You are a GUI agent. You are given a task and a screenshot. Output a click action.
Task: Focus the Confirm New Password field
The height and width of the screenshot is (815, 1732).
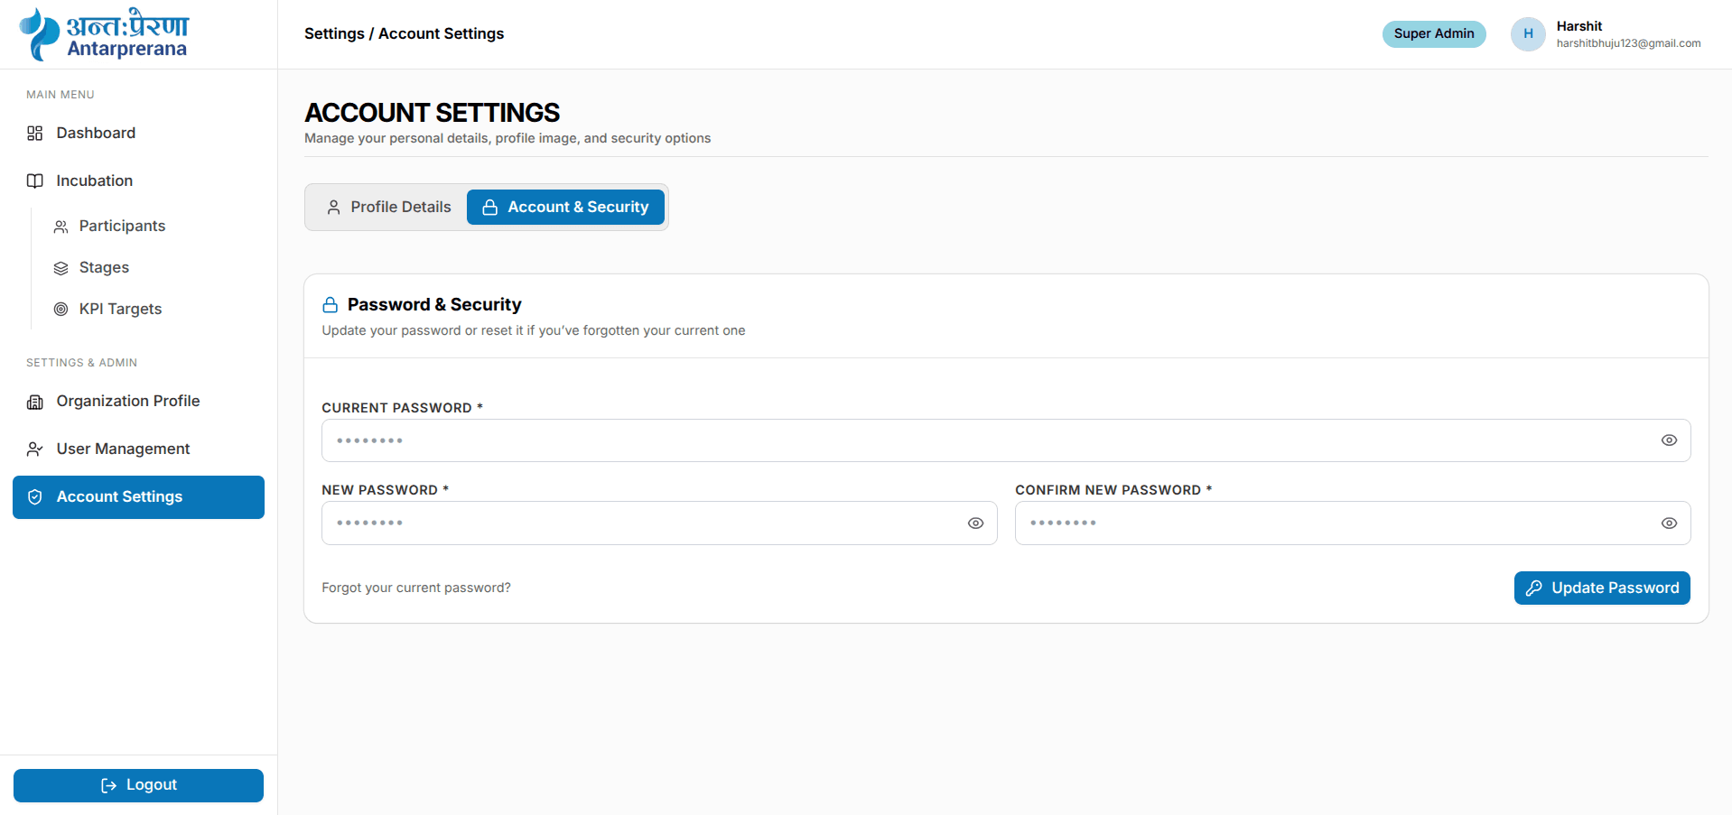click(1353, 523)
